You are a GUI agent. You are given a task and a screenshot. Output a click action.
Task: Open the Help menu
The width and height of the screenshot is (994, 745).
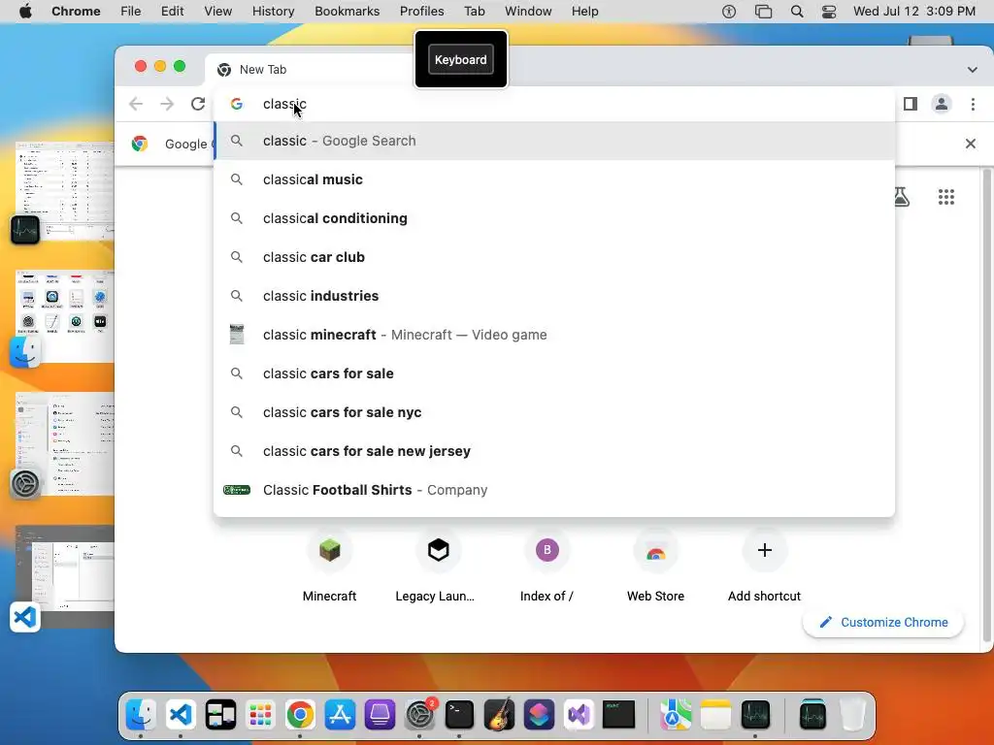[584, 12]
